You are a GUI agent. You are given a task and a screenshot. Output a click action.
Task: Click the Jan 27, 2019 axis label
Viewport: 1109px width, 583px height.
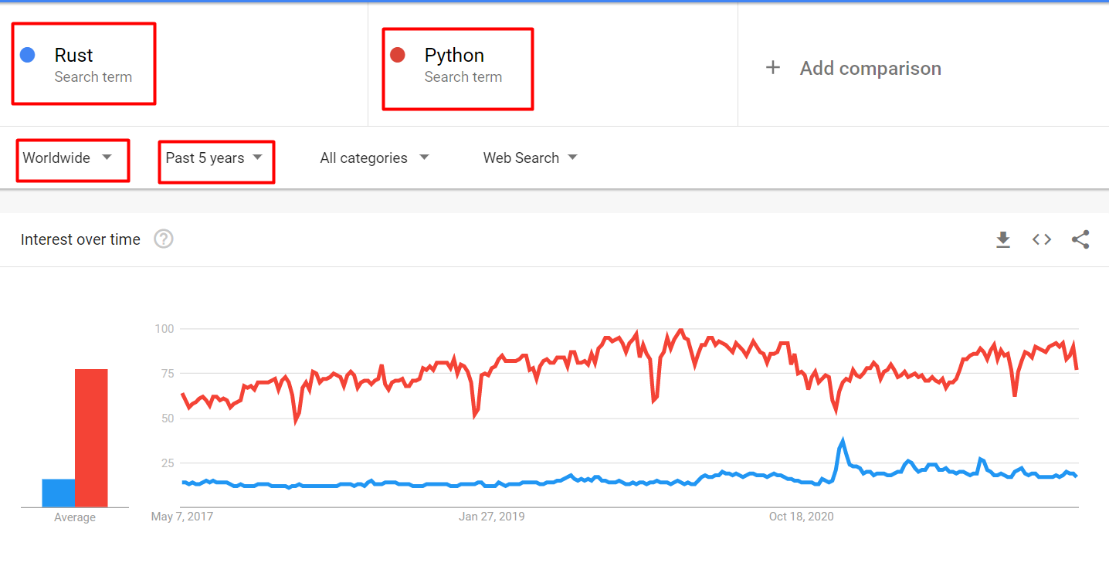tap(491, 516)
